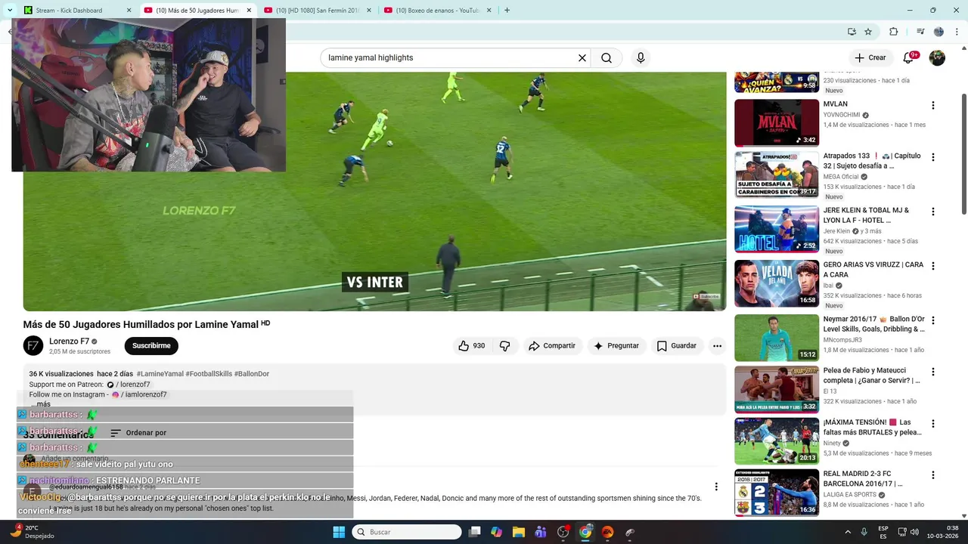
Task: Open Chrome extensions puzzle icon
Action: point(893,32)
